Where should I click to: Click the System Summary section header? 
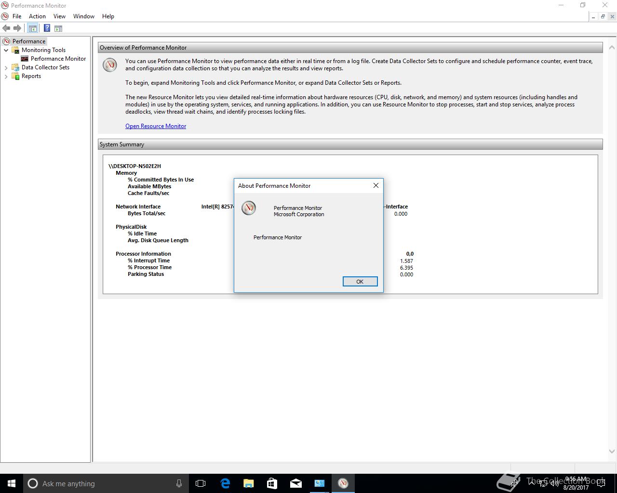tap(350, 144)
